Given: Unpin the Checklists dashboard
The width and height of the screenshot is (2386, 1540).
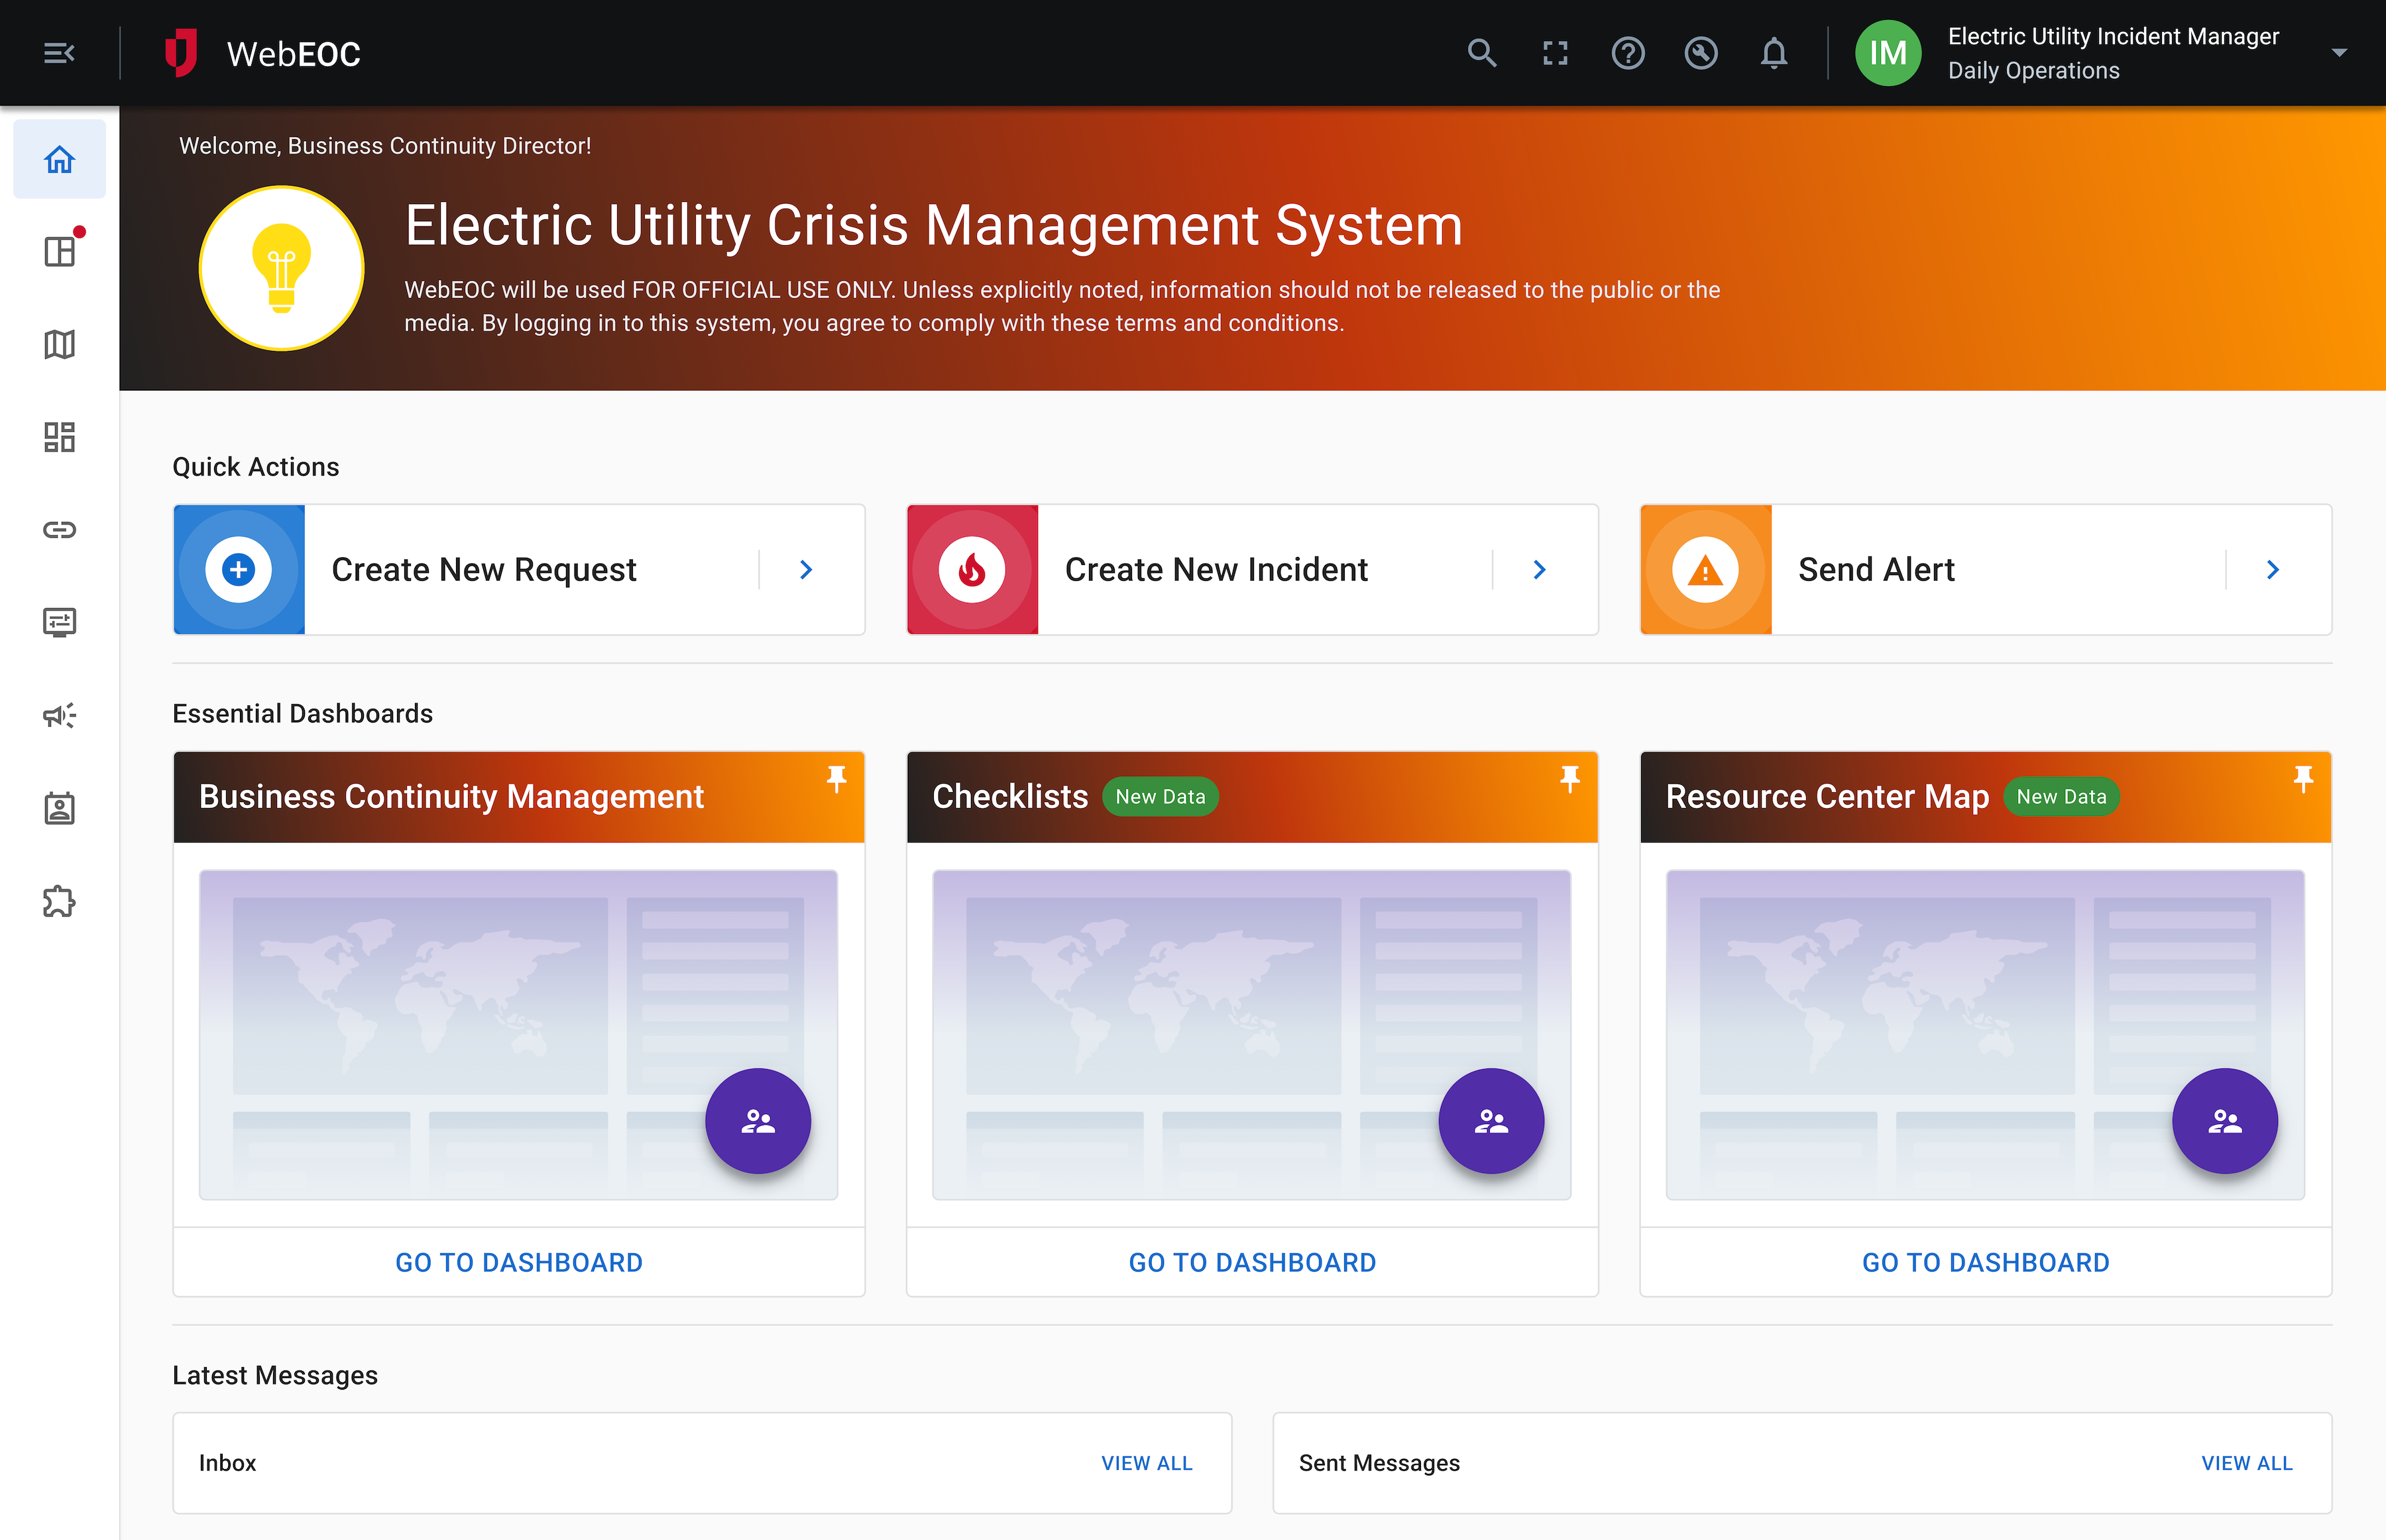Looking at the screenshot, I should pyautogui.click(x=1569, y=779).
